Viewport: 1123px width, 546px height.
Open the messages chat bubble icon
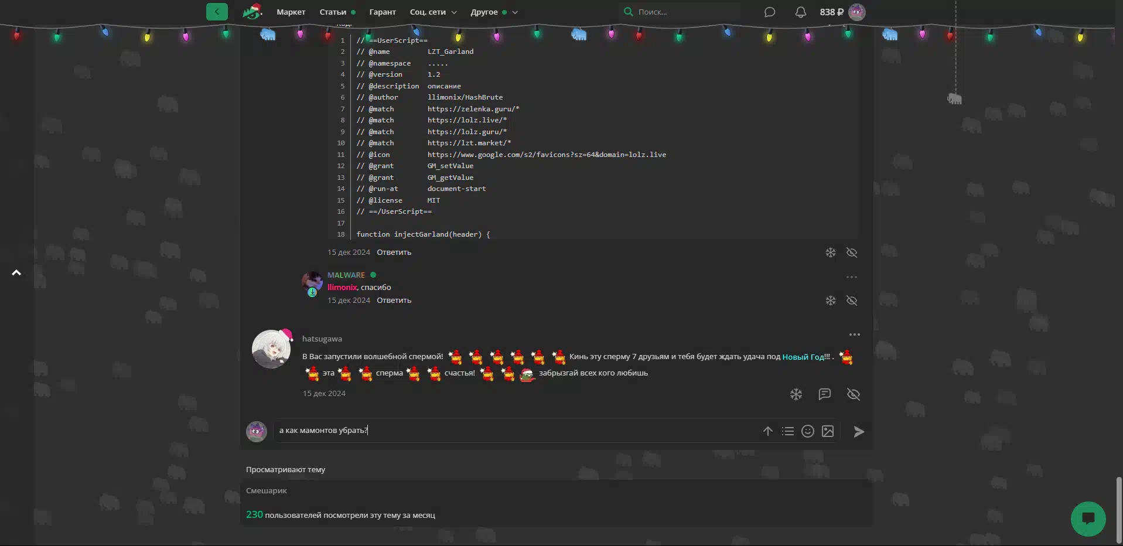tap(770, 12)
